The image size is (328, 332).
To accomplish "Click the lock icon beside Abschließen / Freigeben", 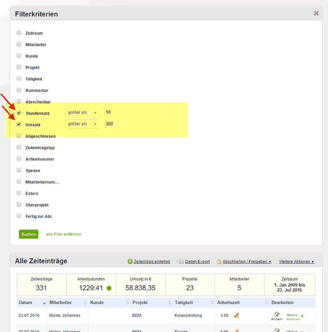I will click(219, 261).
